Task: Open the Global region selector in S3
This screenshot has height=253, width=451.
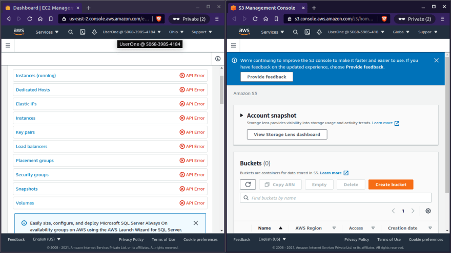Action: point(401,32)
